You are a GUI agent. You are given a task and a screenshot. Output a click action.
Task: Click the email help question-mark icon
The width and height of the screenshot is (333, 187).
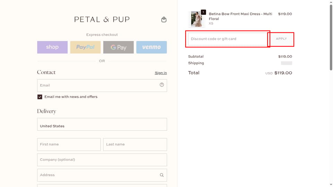162,85
